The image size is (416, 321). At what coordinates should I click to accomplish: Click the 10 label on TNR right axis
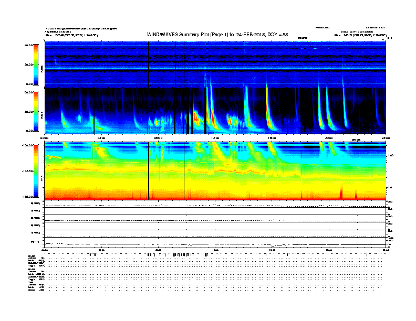(390, 187)
